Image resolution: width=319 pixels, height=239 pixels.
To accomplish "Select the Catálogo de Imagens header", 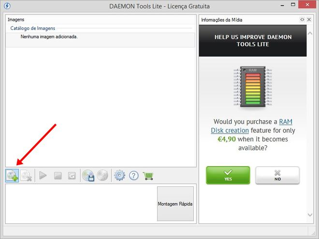I will [x=33, y=28].
